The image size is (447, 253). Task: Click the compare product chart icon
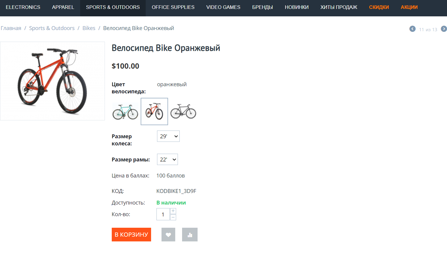click(x=190, y=235)
